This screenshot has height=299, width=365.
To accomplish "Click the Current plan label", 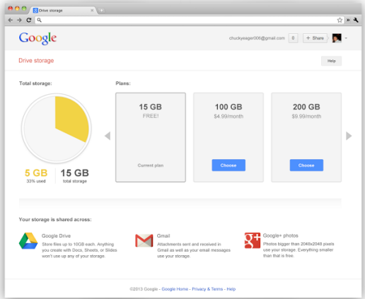I will (x=151, y=165).
